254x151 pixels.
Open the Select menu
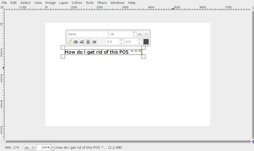point(25,3)
